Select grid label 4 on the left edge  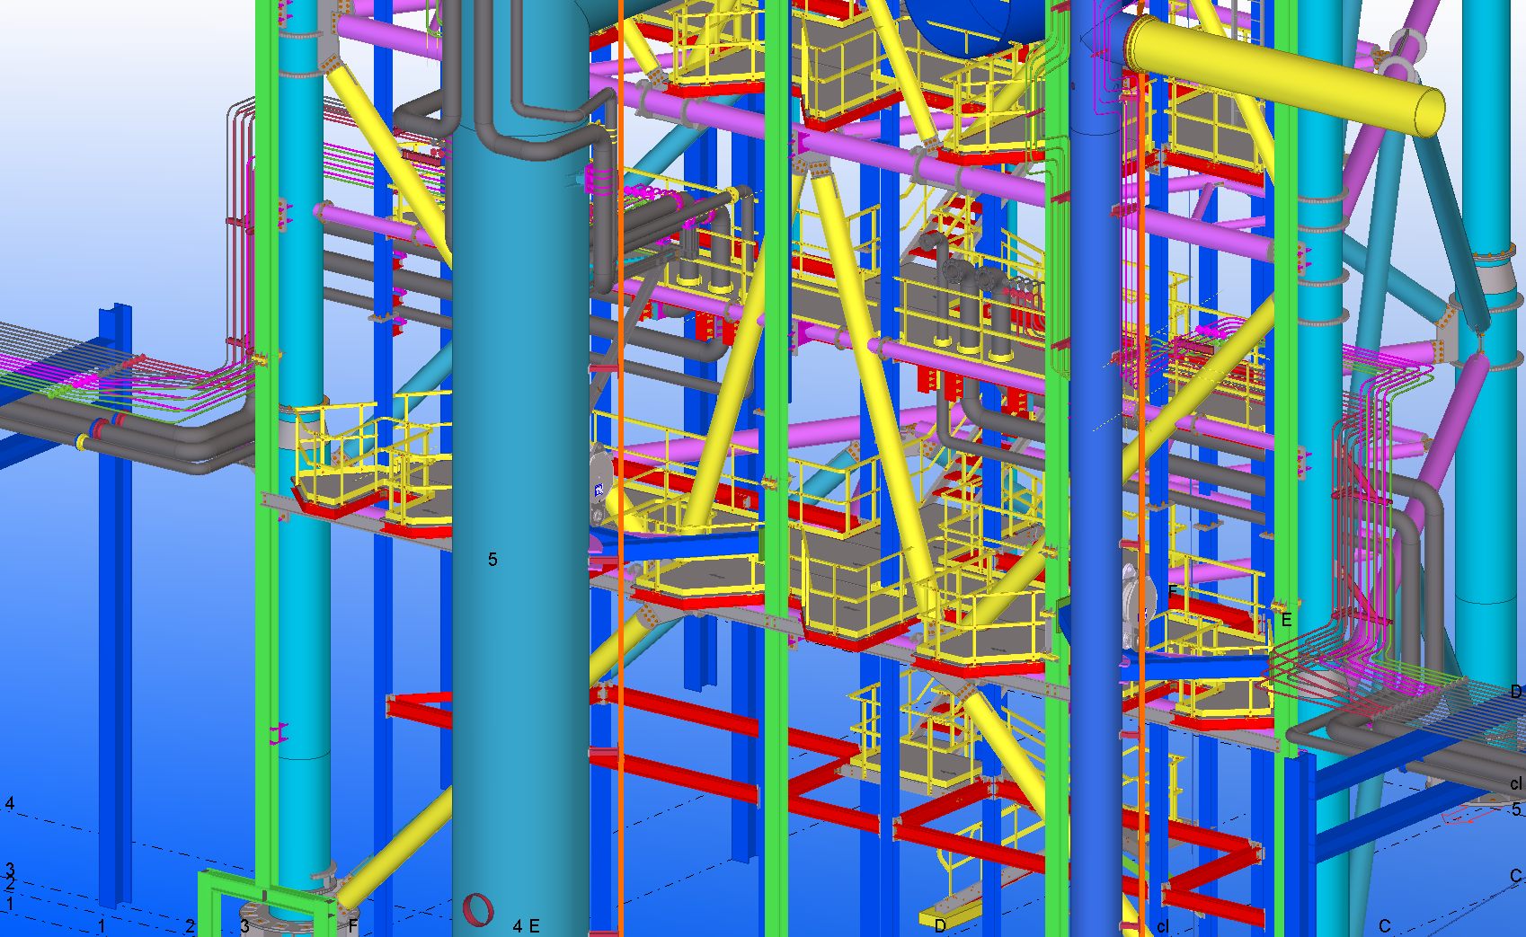[x=10, y=803]
